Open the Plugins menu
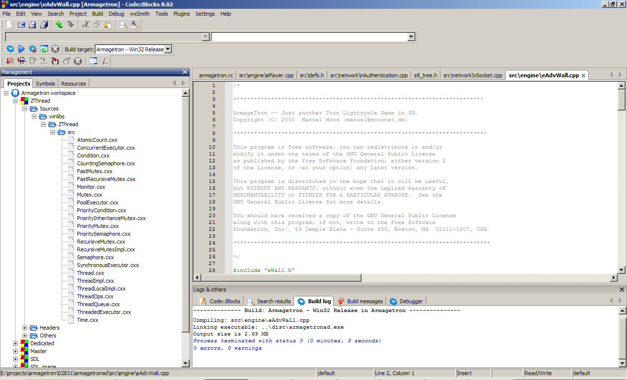Image resolution: width=627 pixels, height=380 pixels. [x=181, y=14]
